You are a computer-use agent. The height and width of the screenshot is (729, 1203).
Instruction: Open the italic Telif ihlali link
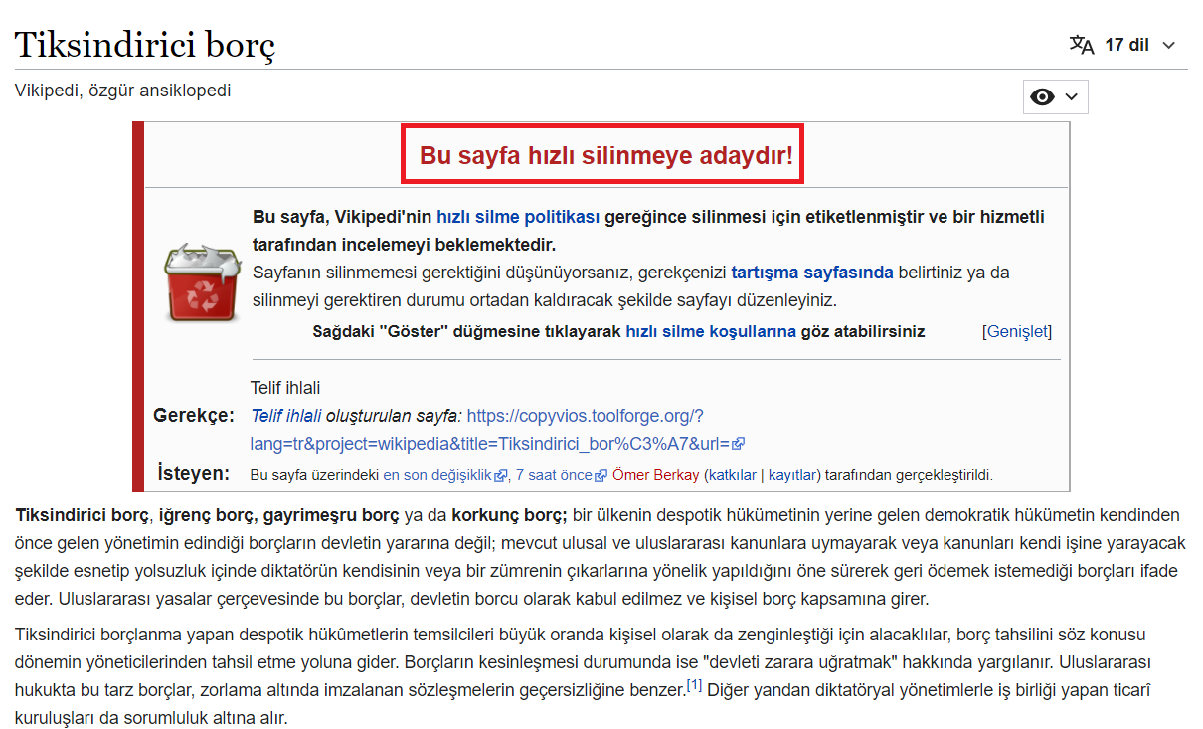point(286,415)
